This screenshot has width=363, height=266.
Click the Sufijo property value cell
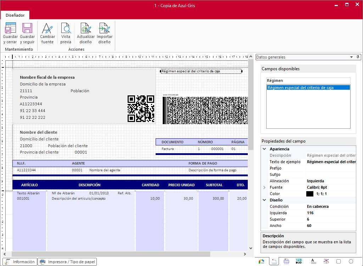pyautogui.click(x=331, y=174)
